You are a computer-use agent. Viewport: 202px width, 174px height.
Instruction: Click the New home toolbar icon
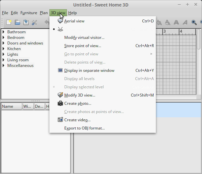(9, 22)
